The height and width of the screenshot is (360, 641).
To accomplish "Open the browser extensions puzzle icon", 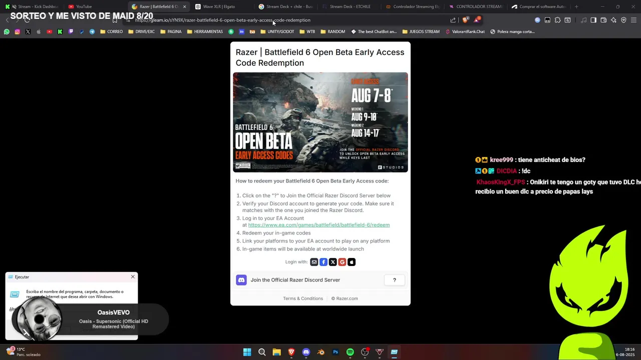I will 557,20.
